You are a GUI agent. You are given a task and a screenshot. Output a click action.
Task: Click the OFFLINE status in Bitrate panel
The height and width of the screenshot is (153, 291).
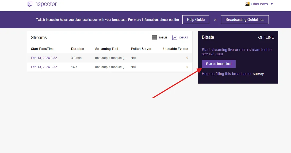pos(266,37)
